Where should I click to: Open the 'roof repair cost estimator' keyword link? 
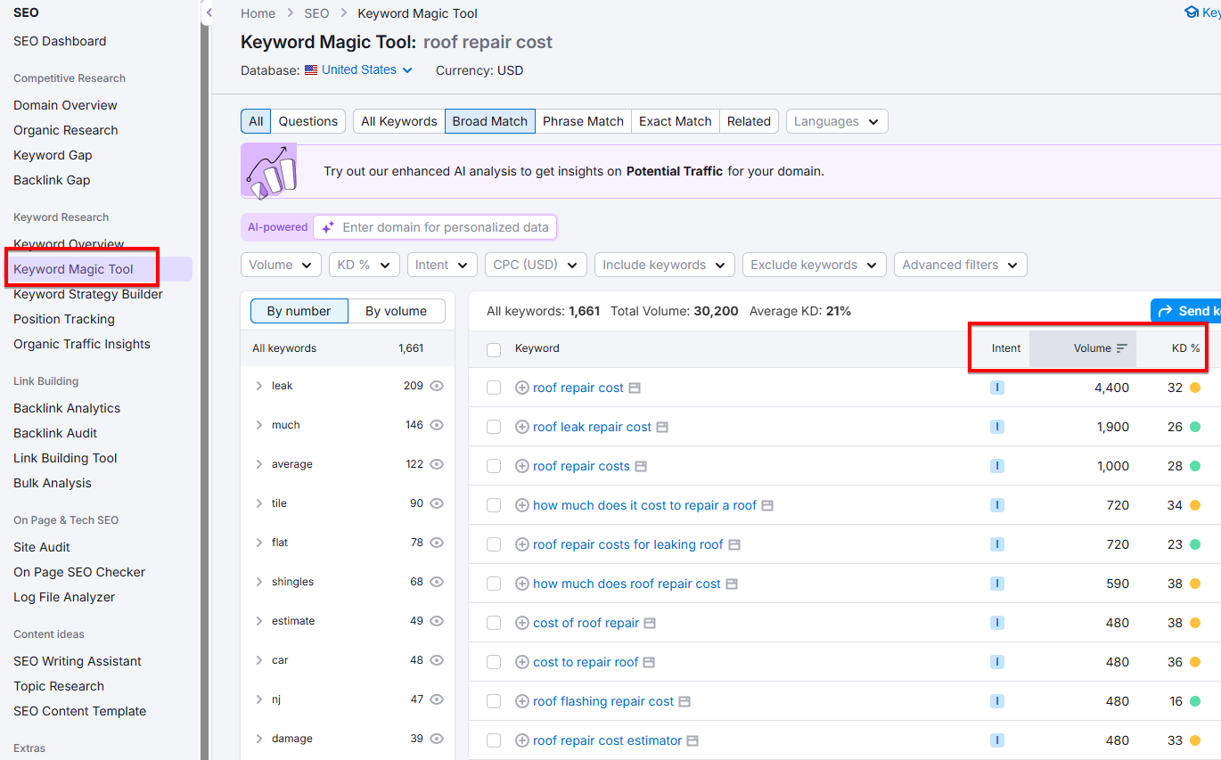tap(608, 740)
